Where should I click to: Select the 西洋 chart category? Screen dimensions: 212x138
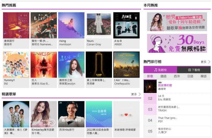click(x=177, y=76)
